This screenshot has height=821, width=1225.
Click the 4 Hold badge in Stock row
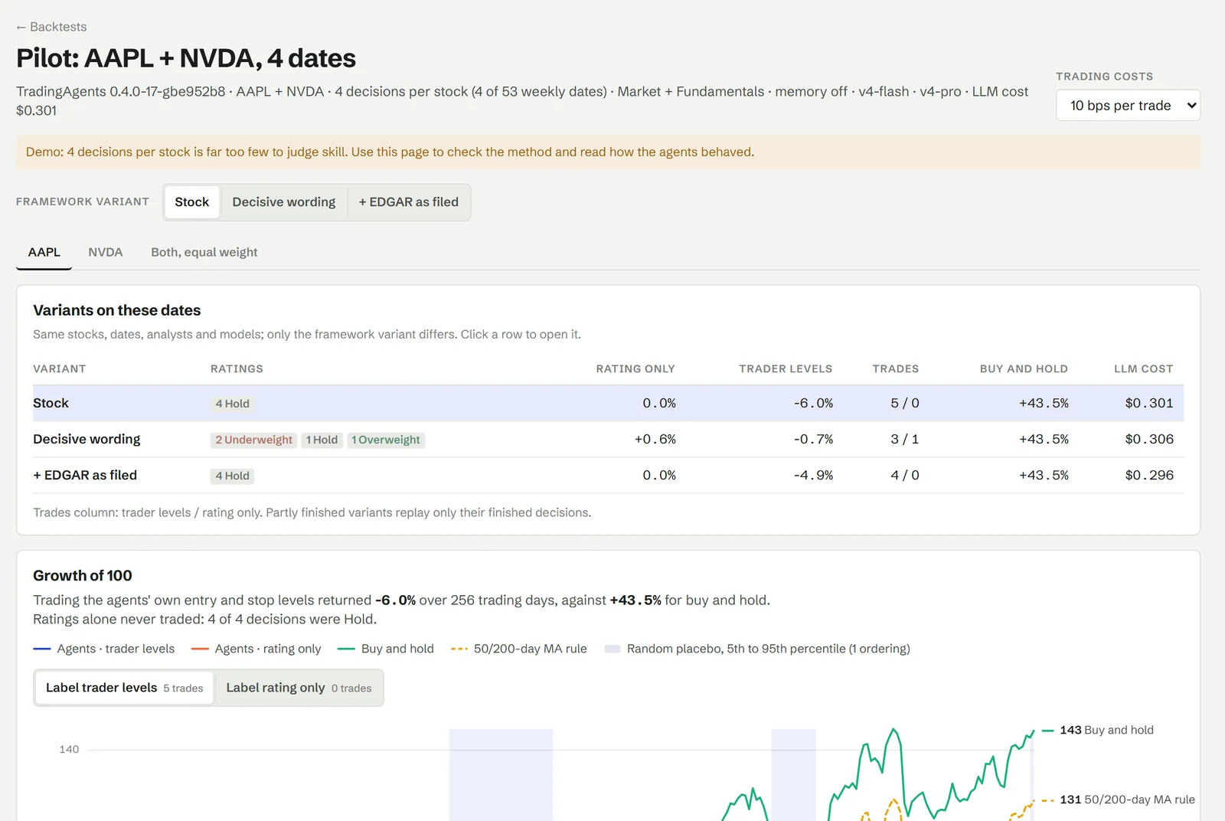233,404
